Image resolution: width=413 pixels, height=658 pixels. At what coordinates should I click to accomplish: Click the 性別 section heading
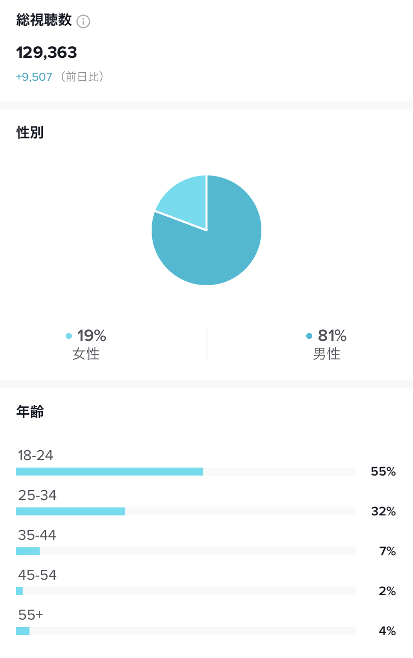pyautogui.click(x=30, y=133)
